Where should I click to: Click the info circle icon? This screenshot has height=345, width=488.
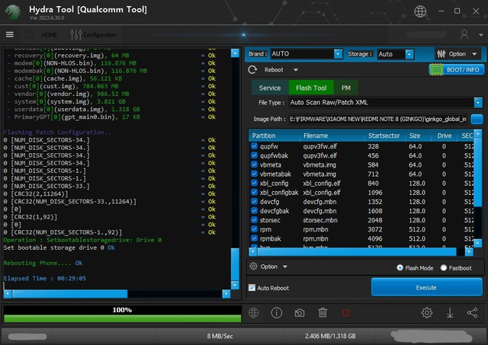coord(276,313)
